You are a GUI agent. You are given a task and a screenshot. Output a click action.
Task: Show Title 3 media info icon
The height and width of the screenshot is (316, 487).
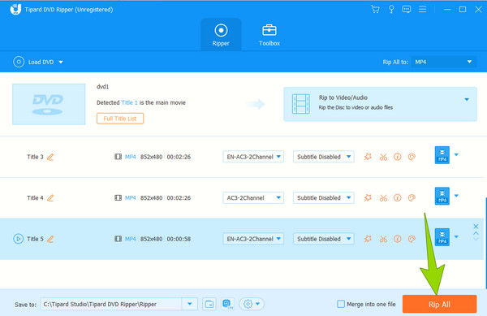click(x=398, y=157)
